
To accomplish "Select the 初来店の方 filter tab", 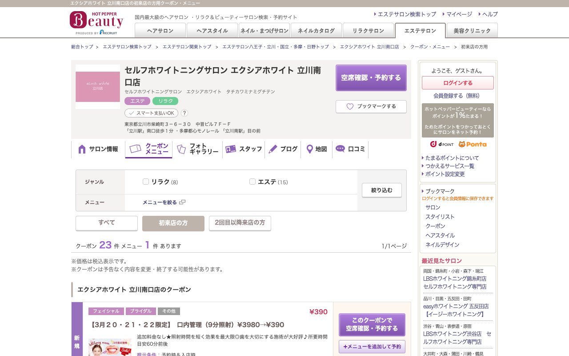I will click(173, 223).
